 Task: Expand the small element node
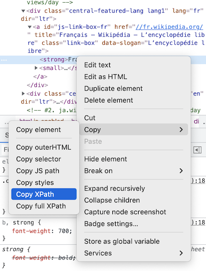point(36,68)
